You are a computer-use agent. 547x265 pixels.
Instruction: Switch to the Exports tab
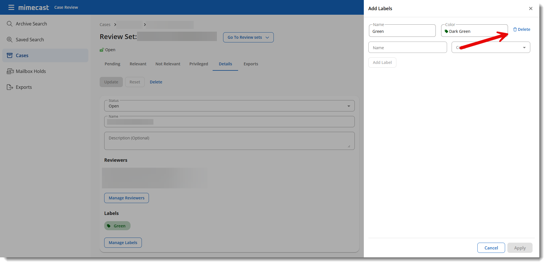click(x=251, y=64)
